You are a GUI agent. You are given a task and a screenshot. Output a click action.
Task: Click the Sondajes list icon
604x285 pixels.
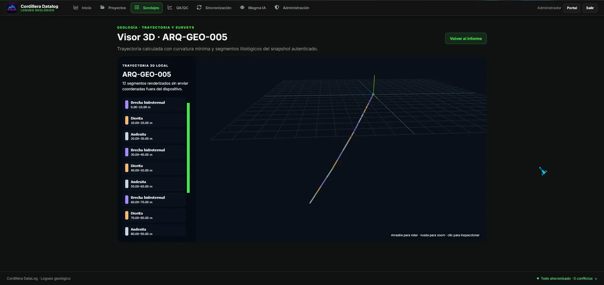coord(137,8)
